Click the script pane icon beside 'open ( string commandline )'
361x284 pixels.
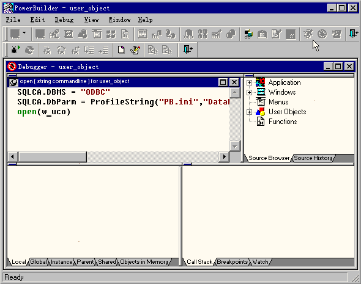click(x=13, y=82)
